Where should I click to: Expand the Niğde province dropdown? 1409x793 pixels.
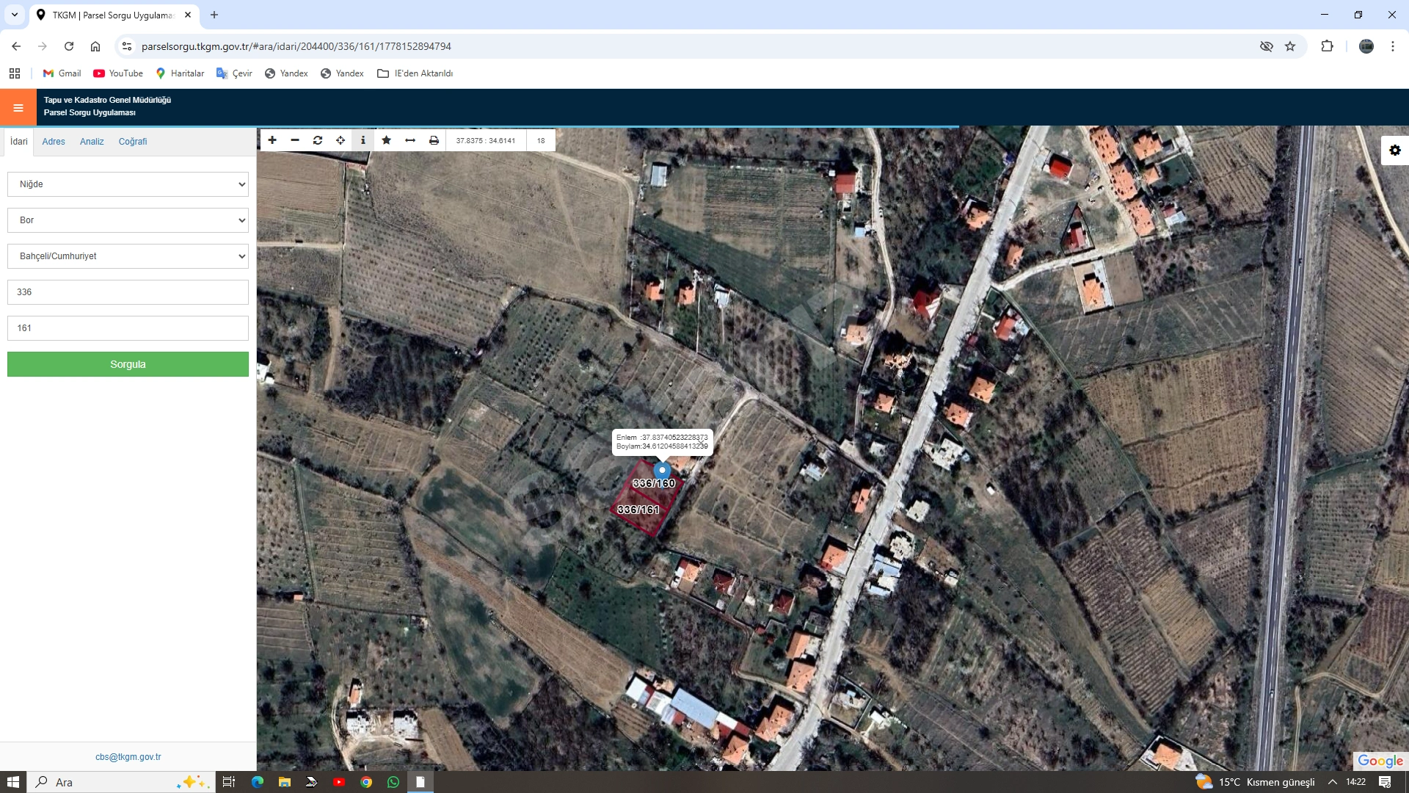pos(128,184)
